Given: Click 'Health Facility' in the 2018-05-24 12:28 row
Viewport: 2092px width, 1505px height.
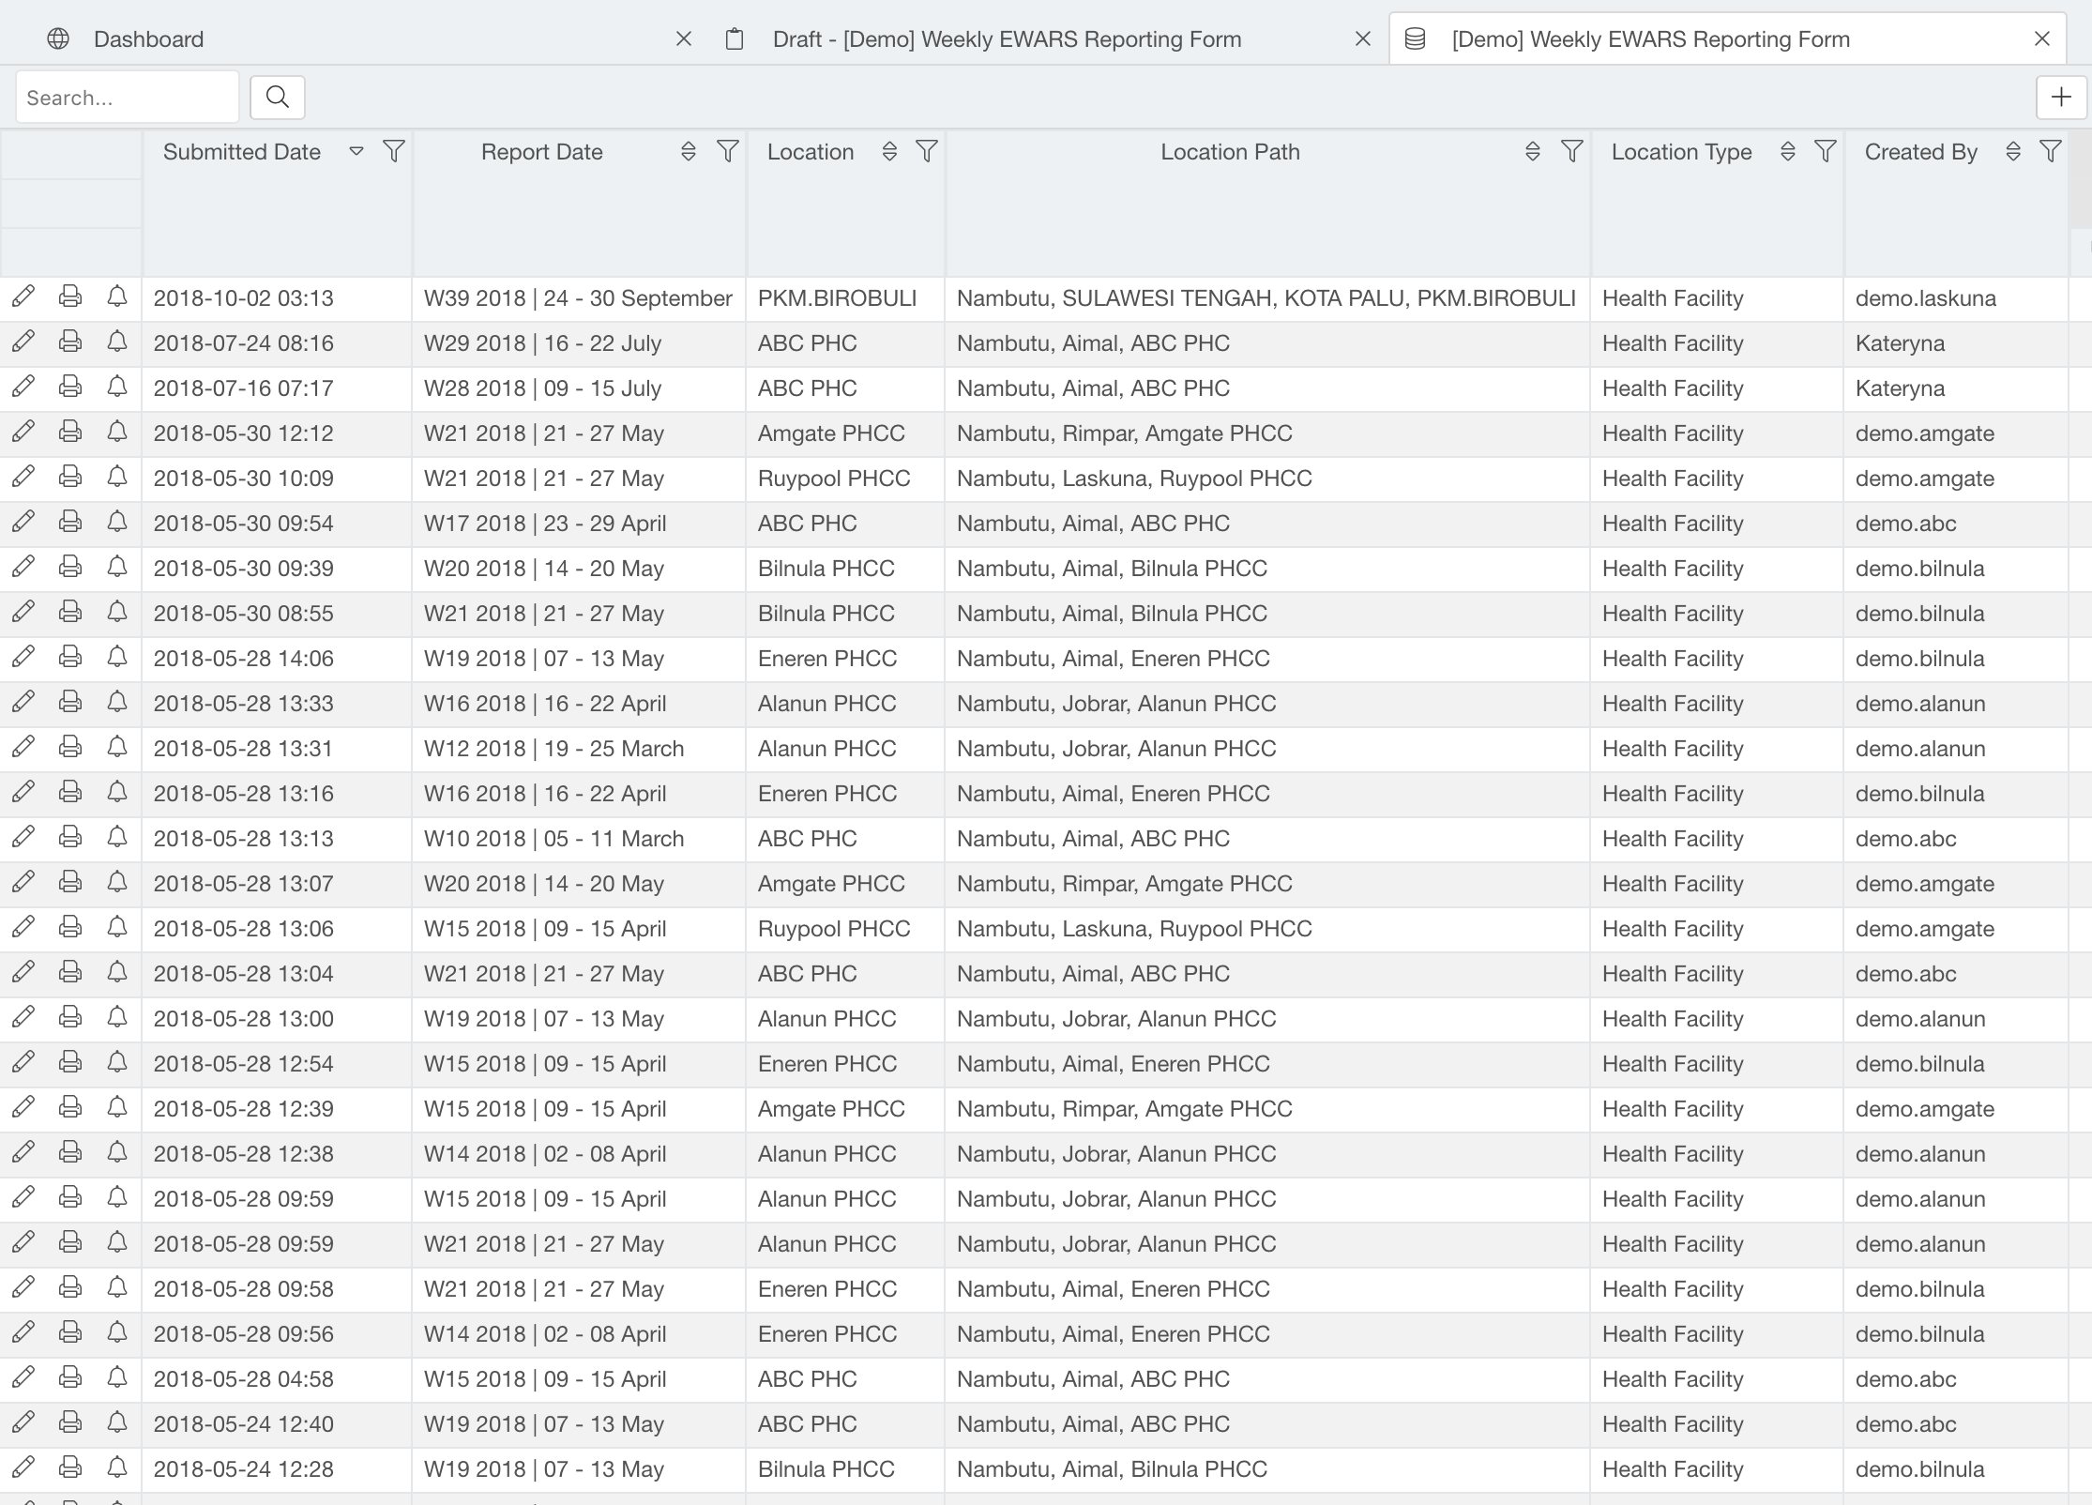Looking at the screenshot, I should pos(1673,1469).
